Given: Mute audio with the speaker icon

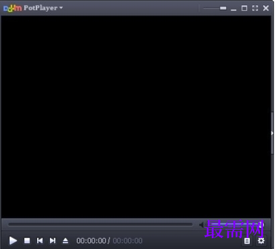Looking at the screenshot, I should [x=202, y=225].
